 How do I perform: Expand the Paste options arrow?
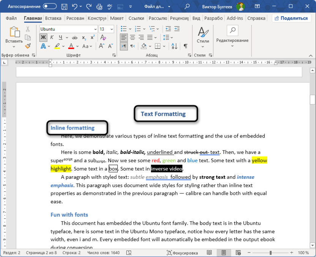14,47
